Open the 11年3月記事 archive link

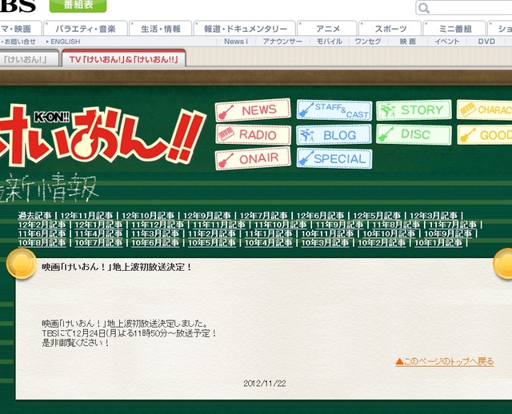pyautogui.click(x=155, y=234)
